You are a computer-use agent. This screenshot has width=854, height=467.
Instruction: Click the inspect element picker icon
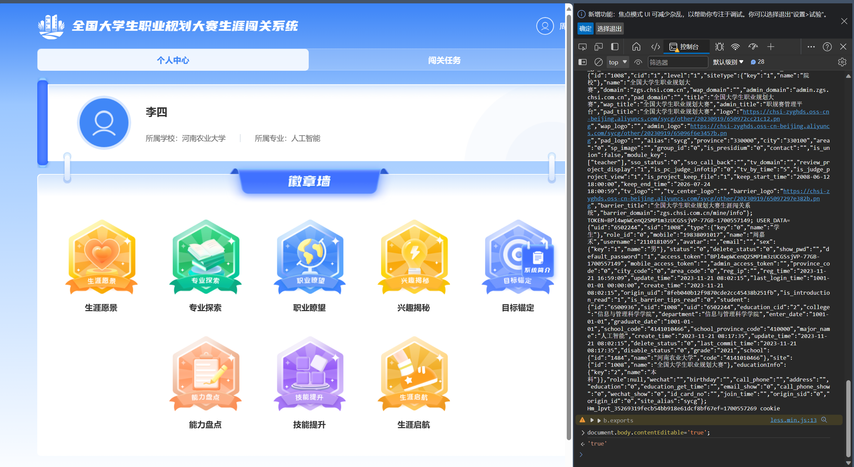[583, 47]
